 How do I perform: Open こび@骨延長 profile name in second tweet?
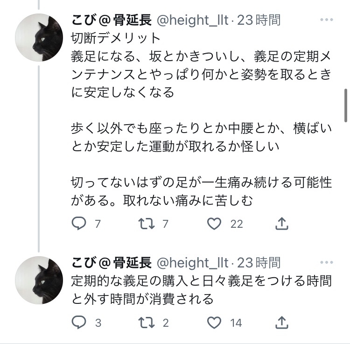coord(112,263)
